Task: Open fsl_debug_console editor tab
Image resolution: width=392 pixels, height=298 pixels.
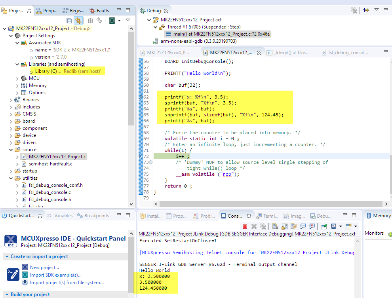Action: click(x=345, y=53)
